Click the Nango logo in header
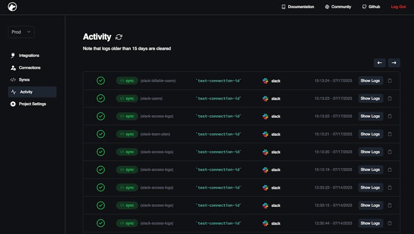The image size is (414, 234). [x=12, y=7]
